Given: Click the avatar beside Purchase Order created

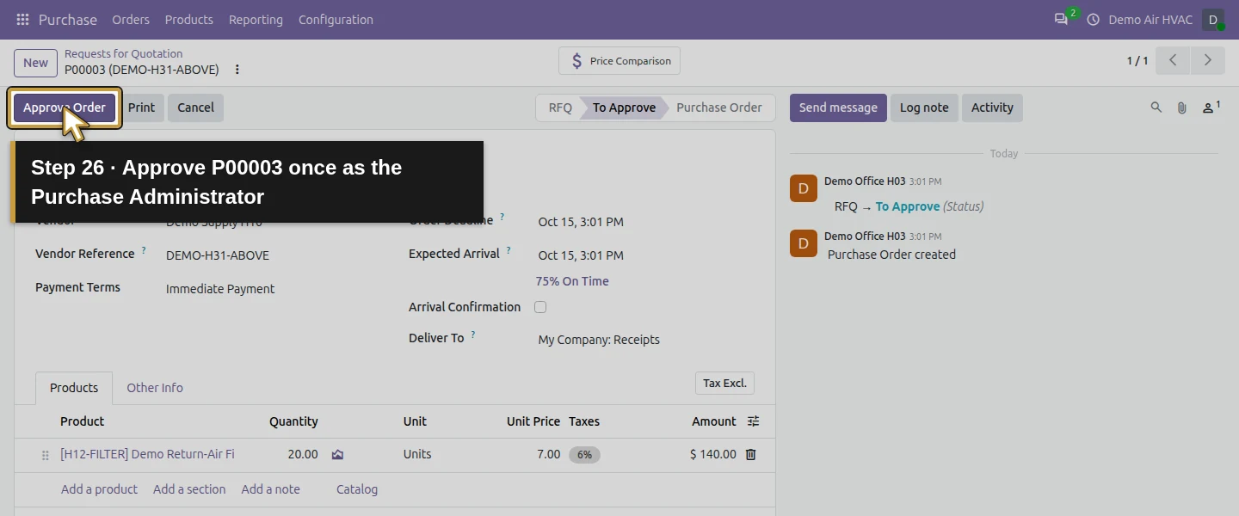Looking at the screenshot, I should [x=804, y=243].
